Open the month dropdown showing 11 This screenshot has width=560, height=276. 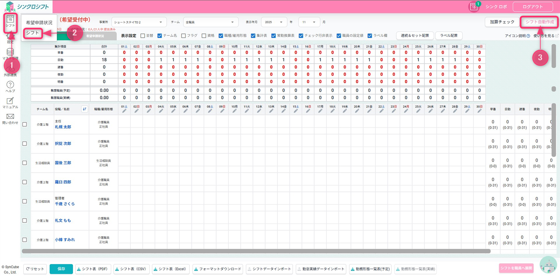tap(309, 22)
